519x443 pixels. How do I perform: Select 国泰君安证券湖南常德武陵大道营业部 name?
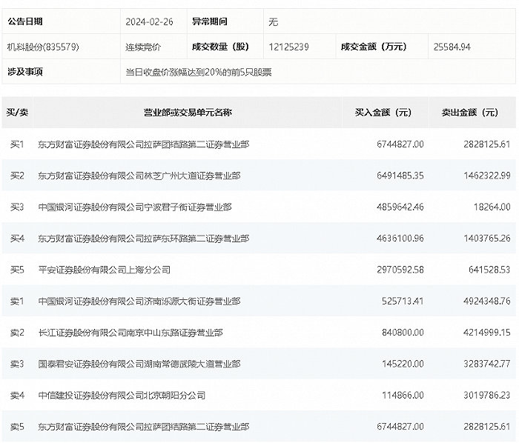[139, 364]
